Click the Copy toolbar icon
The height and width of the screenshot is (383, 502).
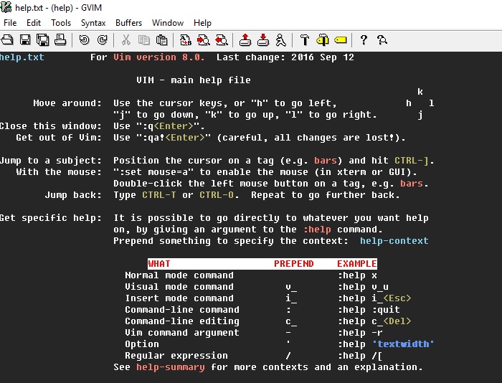click(143, 40)
